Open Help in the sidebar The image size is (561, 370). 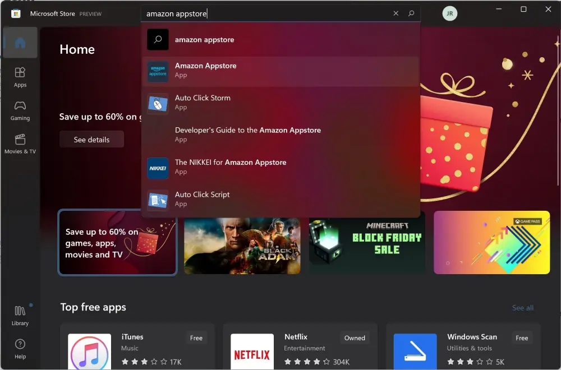pos(20,349)
